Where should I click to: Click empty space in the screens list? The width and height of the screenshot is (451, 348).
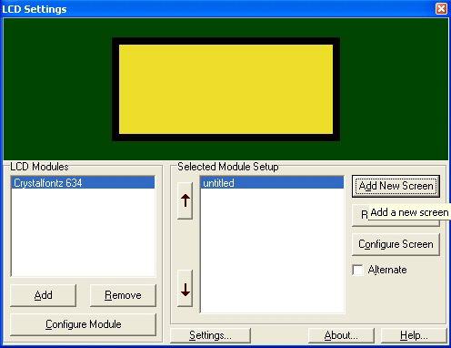(x=272, y=251)
